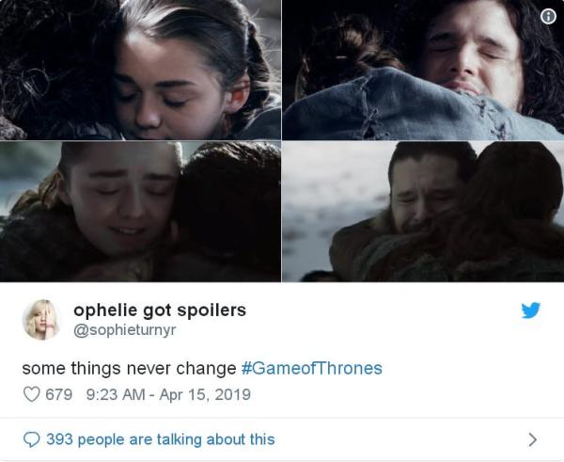Image resolution: width=564 pixels, height=462 pixels.
Task: Open the blonde profile avatar
Action: tap(41, 320)
